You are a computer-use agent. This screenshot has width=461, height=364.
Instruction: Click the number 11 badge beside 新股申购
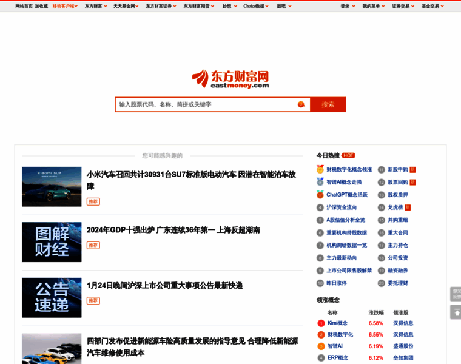(x=382, y=170)
